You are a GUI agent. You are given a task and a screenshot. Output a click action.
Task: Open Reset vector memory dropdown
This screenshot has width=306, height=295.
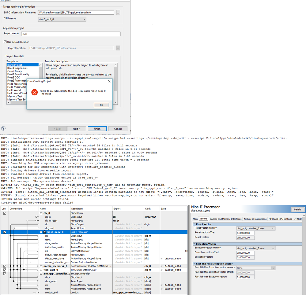pos(256,228)
